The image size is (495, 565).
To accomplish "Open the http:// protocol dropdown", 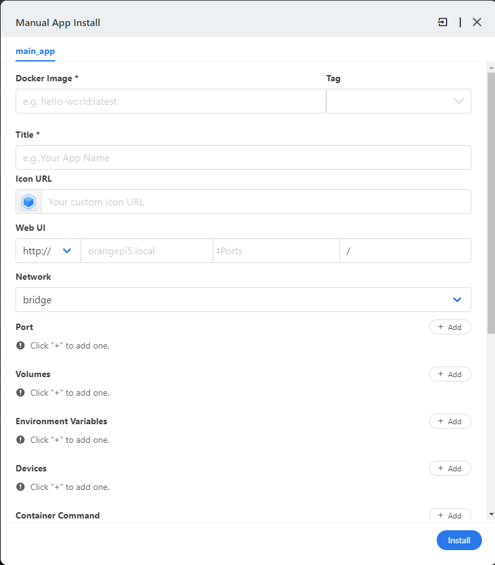I will (48, 251).
